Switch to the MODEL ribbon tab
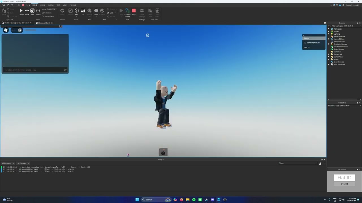The width and height of the screenshot is (362, 203). (x=42, y=5)
